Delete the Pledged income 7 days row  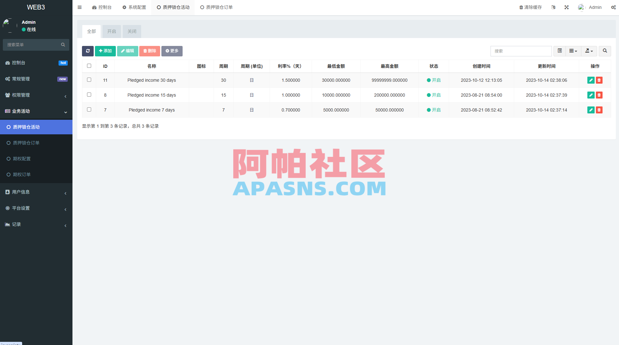(599, 110)
